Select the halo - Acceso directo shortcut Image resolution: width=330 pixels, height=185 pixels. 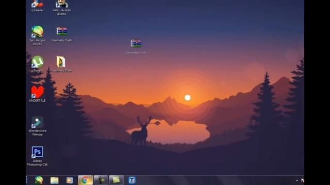(x=61, y=8)
